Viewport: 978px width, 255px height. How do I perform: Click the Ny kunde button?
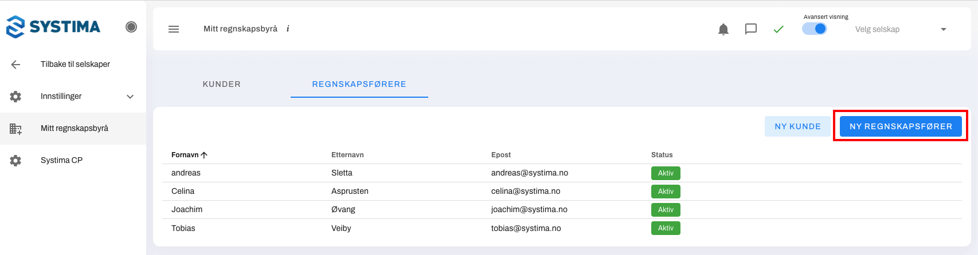click(x=798, y=126)
